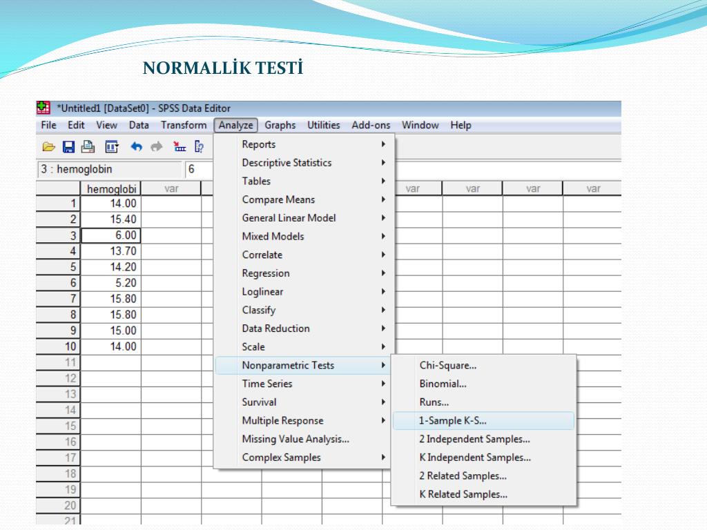Select 1-Sample K-S test

pyautogui.click(x=484, y=421)
